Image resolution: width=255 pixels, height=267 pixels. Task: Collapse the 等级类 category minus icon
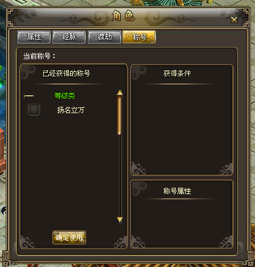[29, 96]
